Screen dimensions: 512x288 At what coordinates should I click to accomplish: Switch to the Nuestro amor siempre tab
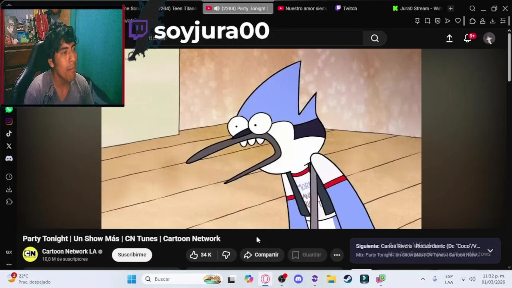point(302,8)
